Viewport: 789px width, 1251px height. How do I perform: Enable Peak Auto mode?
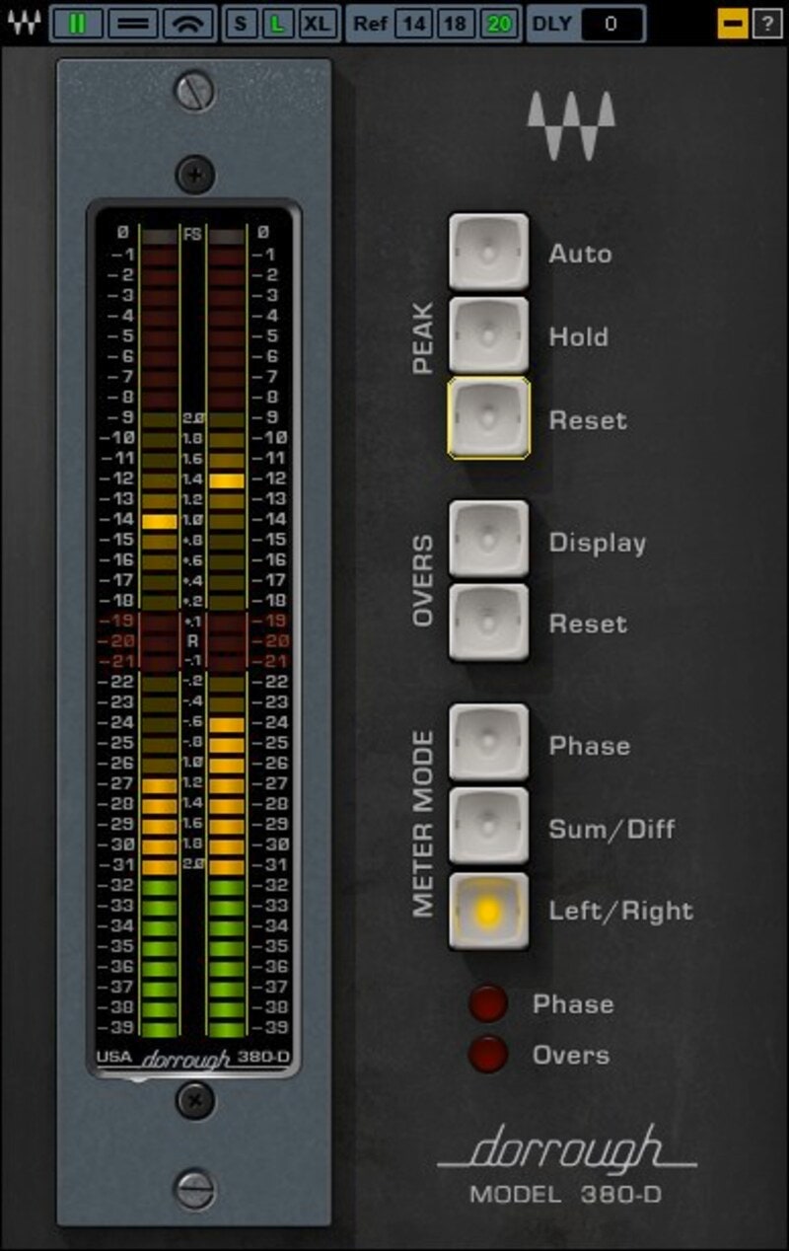tap(488, 254)
